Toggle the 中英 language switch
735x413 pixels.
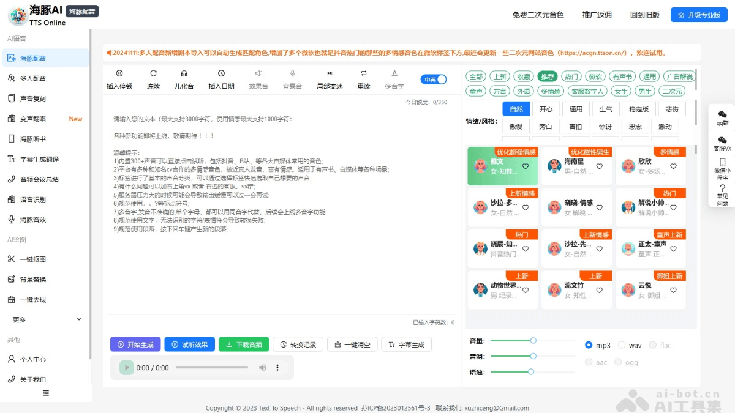tap(433, 80)
